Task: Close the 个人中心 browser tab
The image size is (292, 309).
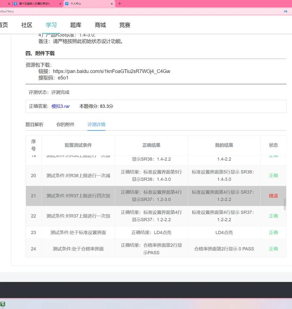Action: pos(112,4)
